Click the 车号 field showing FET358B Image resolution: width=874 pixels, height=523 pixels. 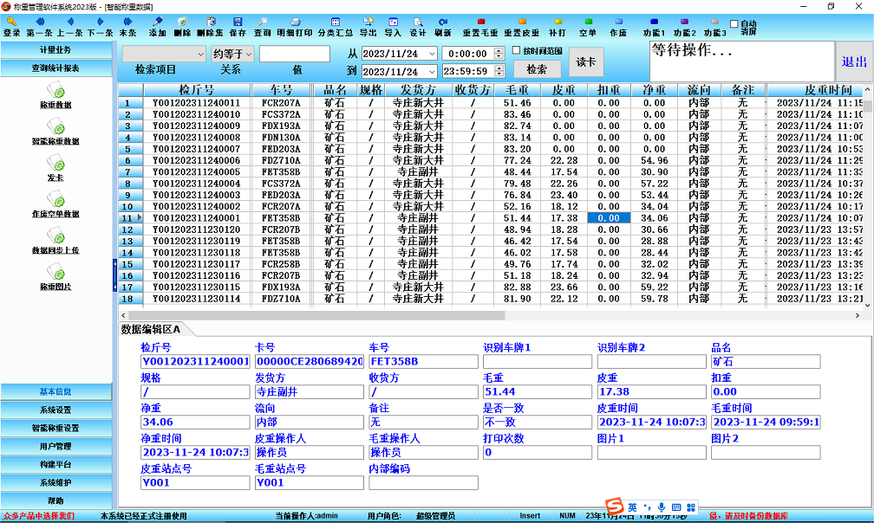point(423,362)
